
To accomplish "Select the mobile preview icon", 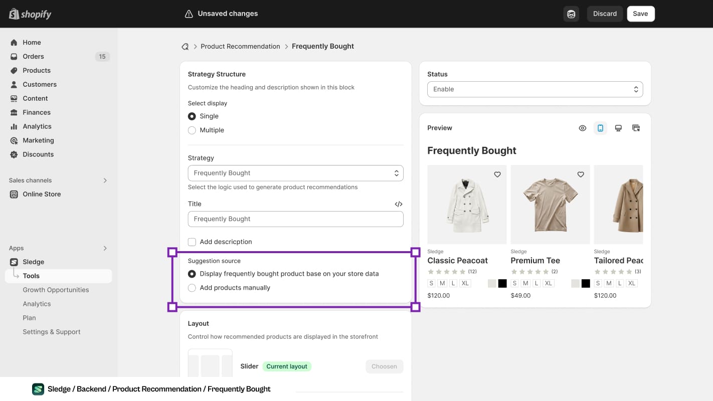I will (600, 128).
